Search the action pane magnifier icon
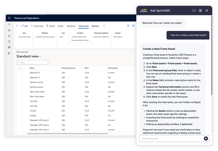218x151 pixels. click(x=104, y=26)
